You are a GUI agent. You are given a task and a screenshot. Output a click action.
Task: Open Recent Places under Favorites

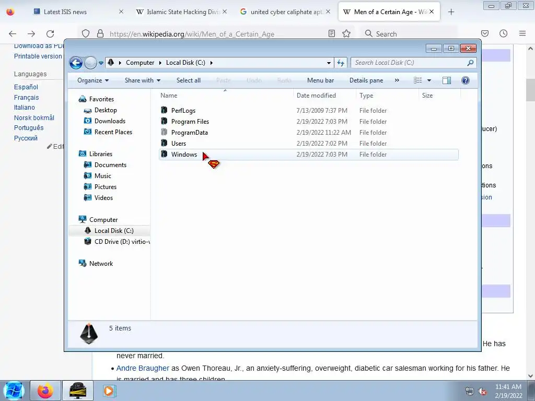tap(113, 132)
